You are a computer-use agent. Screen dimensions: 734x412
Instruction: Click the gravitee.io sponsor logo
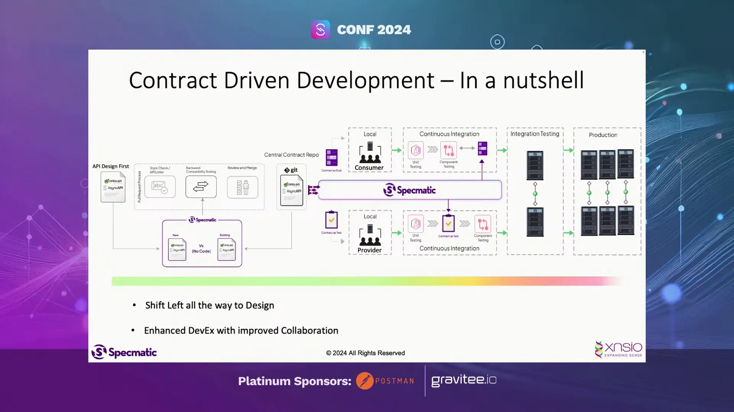click(x=464, y=380)
